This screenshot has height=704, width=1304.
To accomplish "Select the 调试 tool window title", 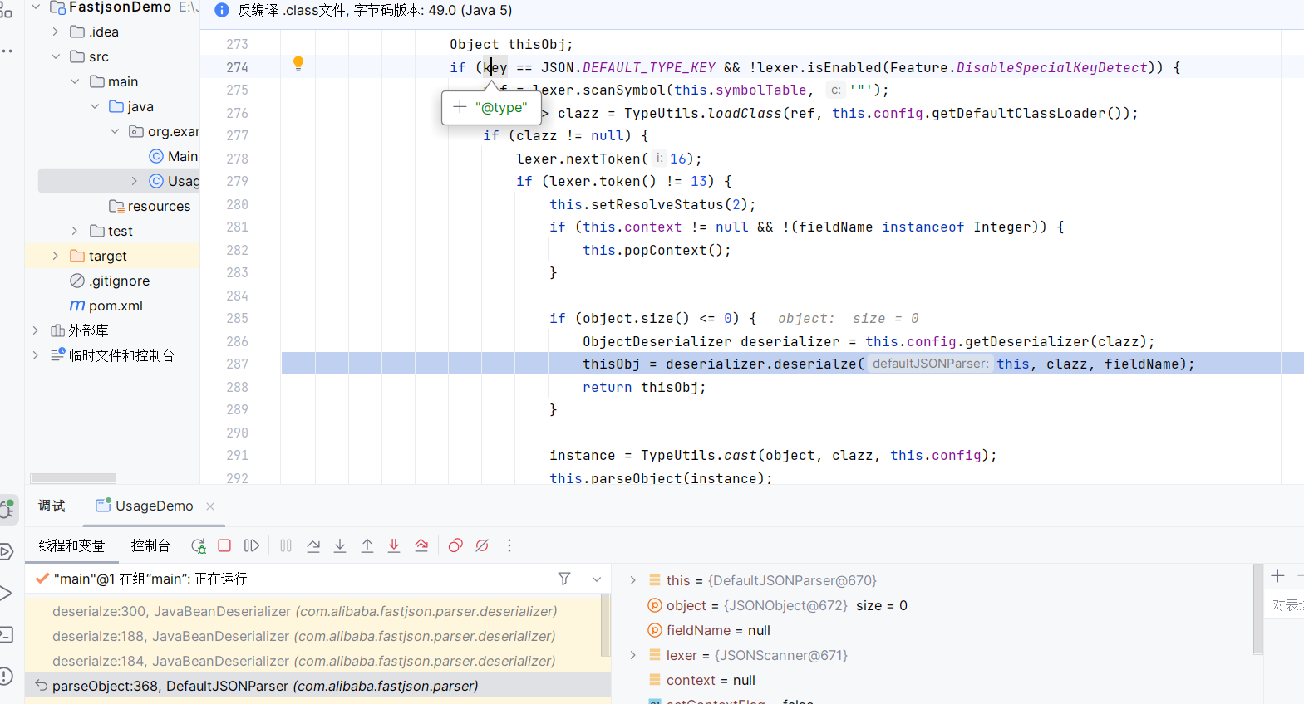I will point(52,506).
